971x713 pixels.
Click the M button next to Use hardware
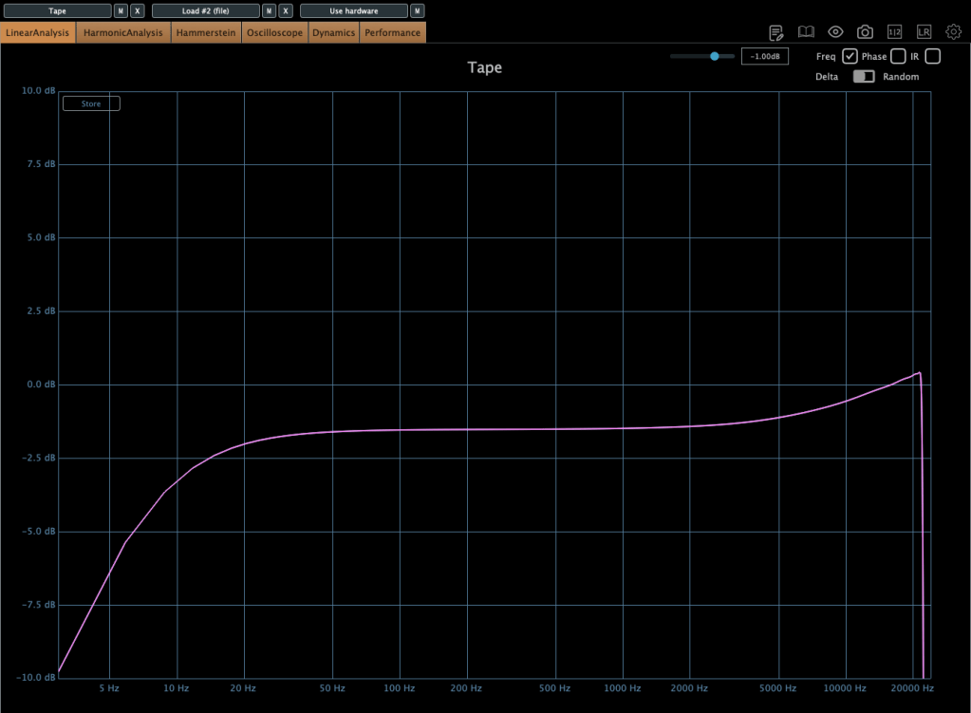click(417, 11)
